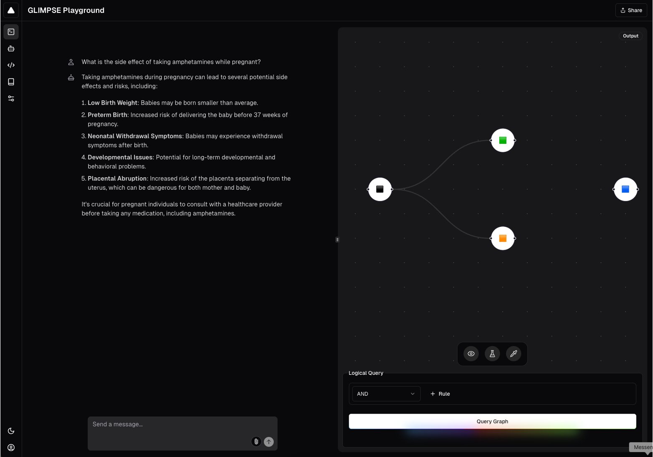The width and height of the screenshot is (653, 457).
Task: Open settings sliders icon in sidebar
Action: pos(11,98)
